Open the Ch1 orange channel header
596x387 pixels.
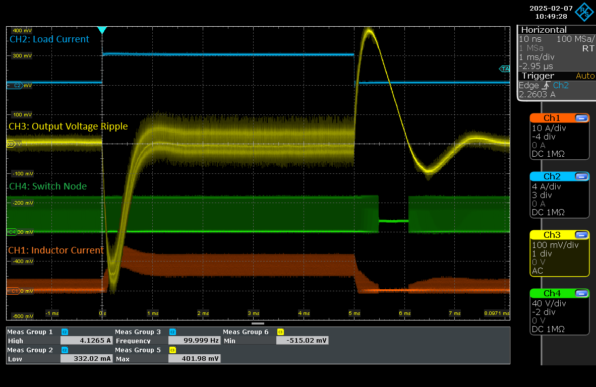click(552, 118)
